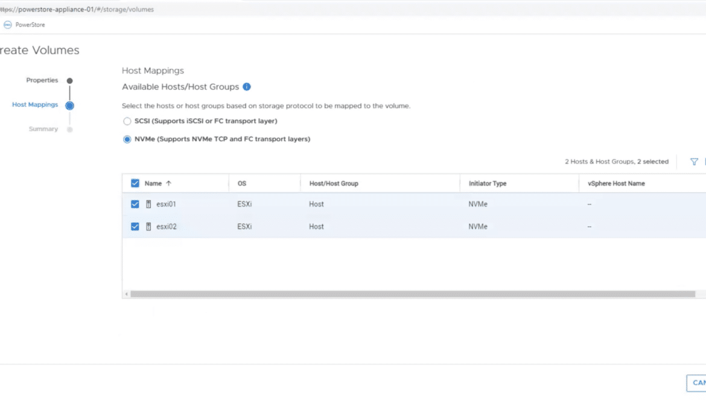This screenshot has height=400, width=706.
Task: Jump to the Summary wizard step
Action: point(43,129)
